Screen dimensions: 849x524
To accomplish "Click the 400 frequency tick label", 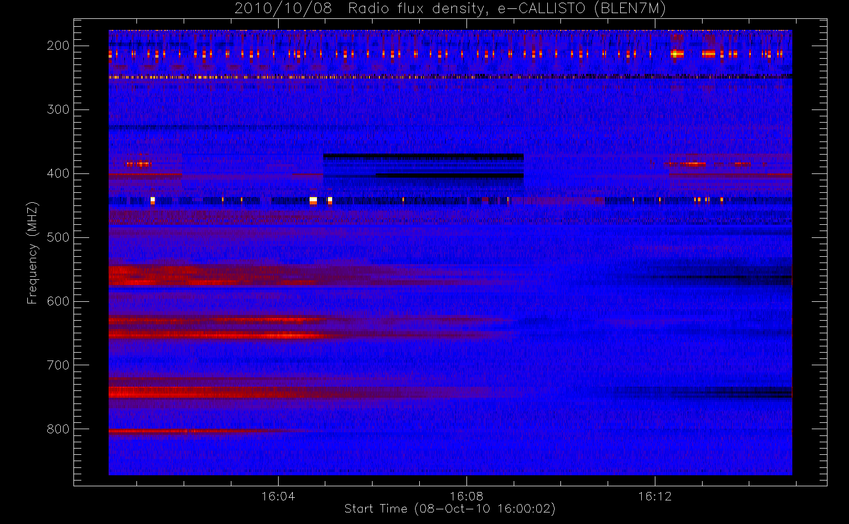I will [58, 173].
